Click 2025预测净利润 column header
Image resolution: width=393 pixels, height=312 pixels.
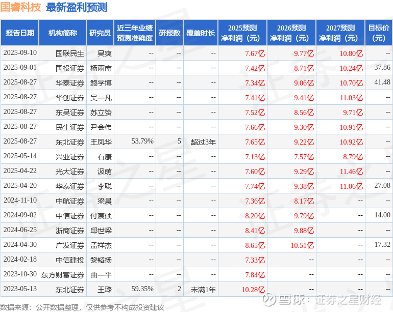[242, 33]
